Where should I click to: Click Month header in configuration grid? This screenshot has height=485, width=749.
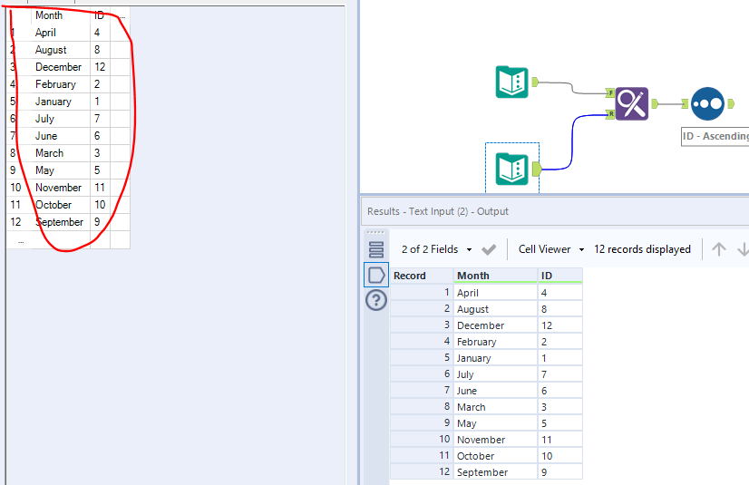point(61,15)
